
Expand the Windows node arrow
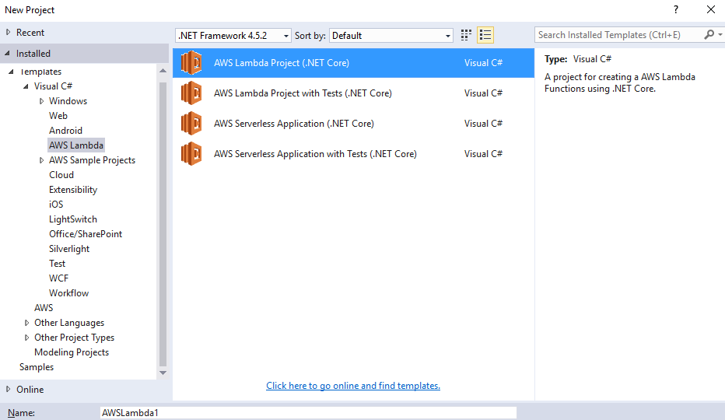click(x=41, y=101)
